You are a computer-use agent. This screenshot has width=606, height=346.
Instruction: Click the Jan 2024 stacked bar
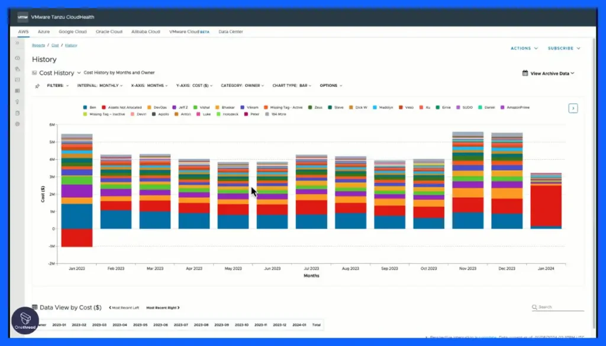tap(546, 201)
